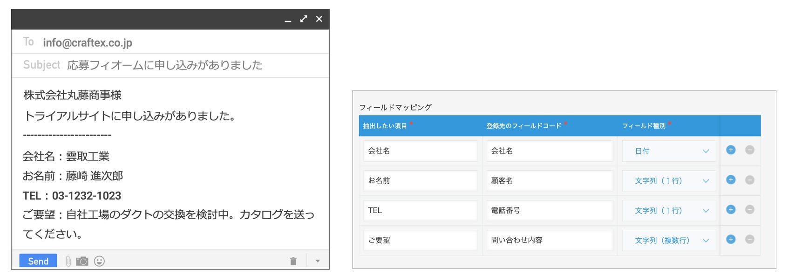Remove the お名前 mapping row

749,180
